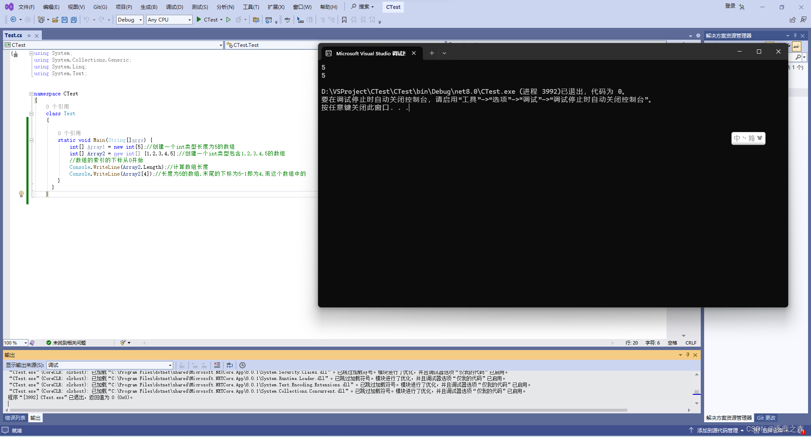Start debugging CTest with the green play button
The height and width of the screenshot is (437, 811).
click(199, 19)
